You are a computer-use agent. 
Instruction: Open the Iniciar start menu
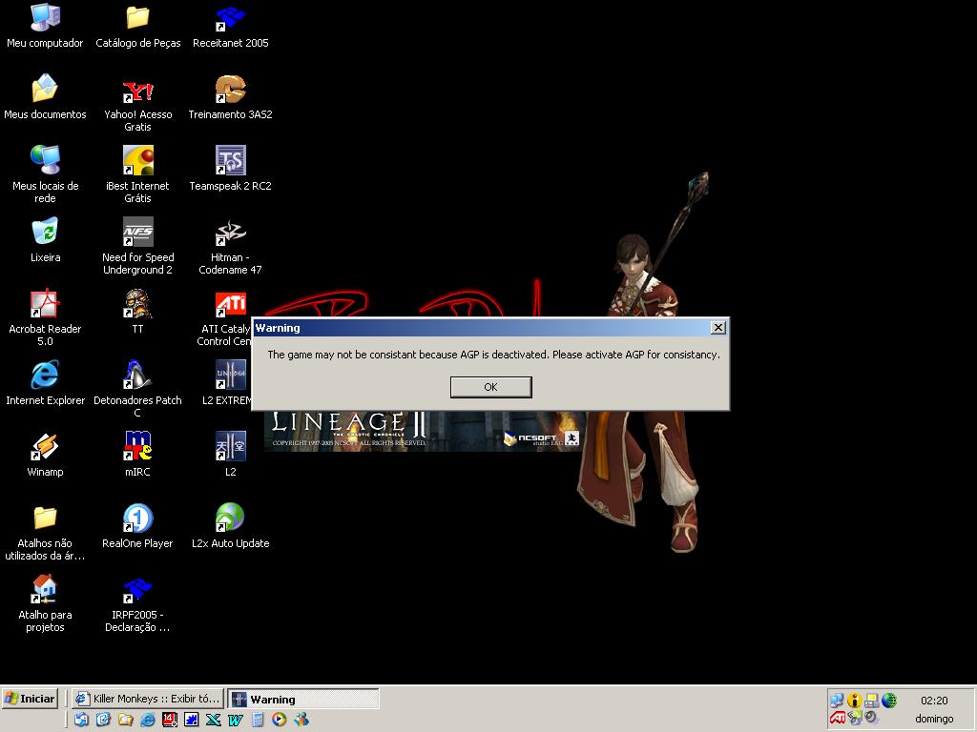[x=31, y=699]
